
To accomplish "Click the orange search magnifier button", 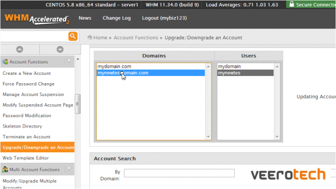I will point(73,36).
